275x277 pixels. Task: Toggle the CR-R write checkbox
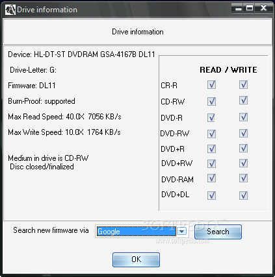(243, 84)
